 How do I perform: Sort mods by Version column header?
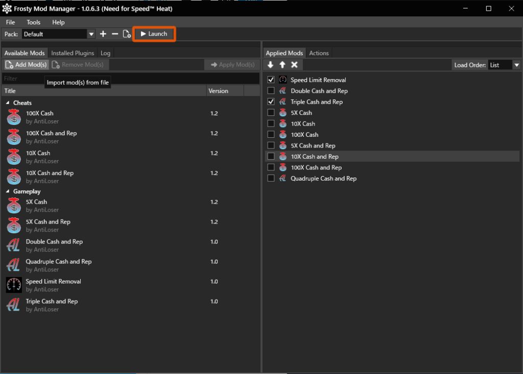[x=225, y=91]
